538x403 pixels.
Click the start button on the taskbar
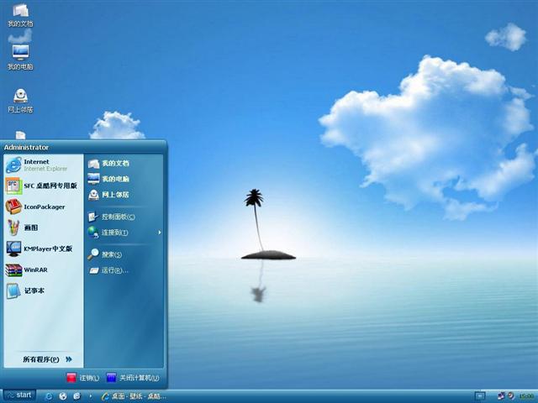point(19,395)
